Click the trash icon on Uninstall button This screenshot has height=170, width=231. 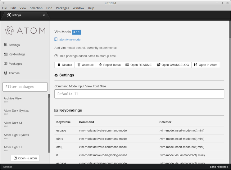(x=79, y=65)
